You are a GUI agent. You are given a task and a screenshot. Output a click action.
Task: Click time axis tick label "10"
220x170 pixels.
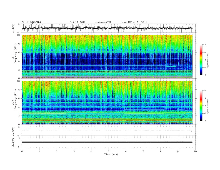[195, 151]
